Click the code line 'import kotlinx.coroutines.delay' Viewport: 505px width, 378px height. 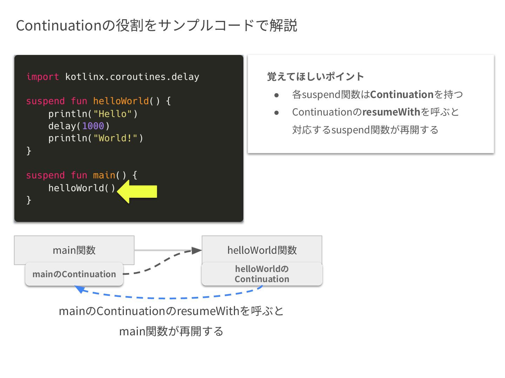(x=113, y=77)
